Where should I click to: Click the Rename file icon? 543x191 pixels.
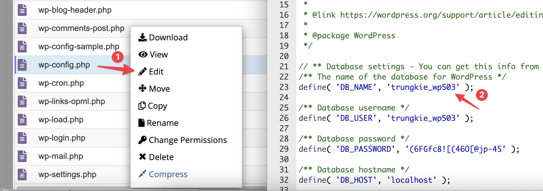point(142,123)
